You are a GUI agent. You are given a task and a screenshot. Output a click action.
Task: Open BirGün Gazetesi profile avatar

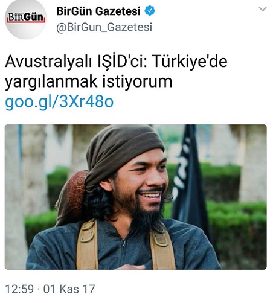pos(25,19)
